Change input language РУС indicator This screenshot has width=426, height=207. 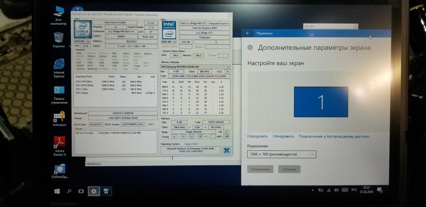[x=354, y=190]
